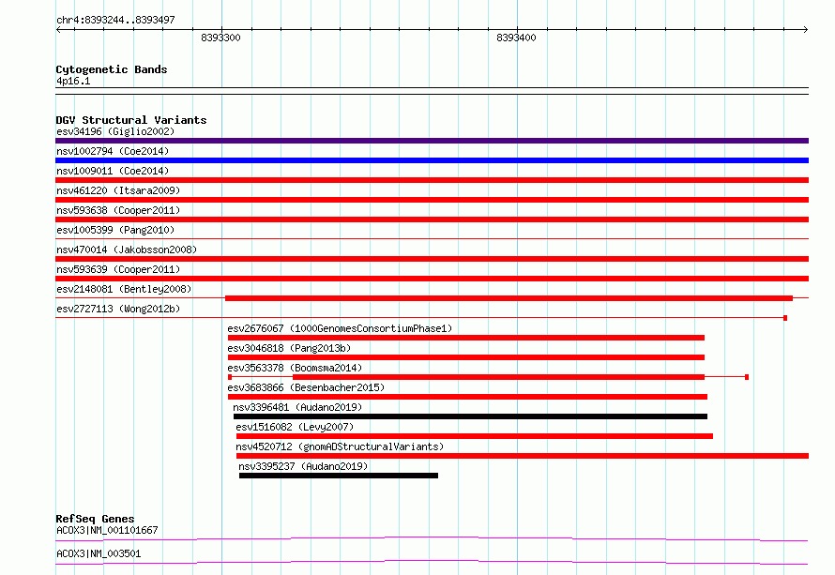Select the short black nsv3395237 bar
This screenshot has width=835, height=575.
click(339, 476)
